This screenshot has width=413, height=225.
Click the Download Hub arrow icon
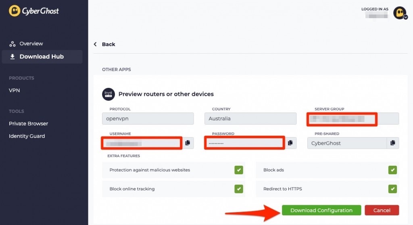[13, 56]
